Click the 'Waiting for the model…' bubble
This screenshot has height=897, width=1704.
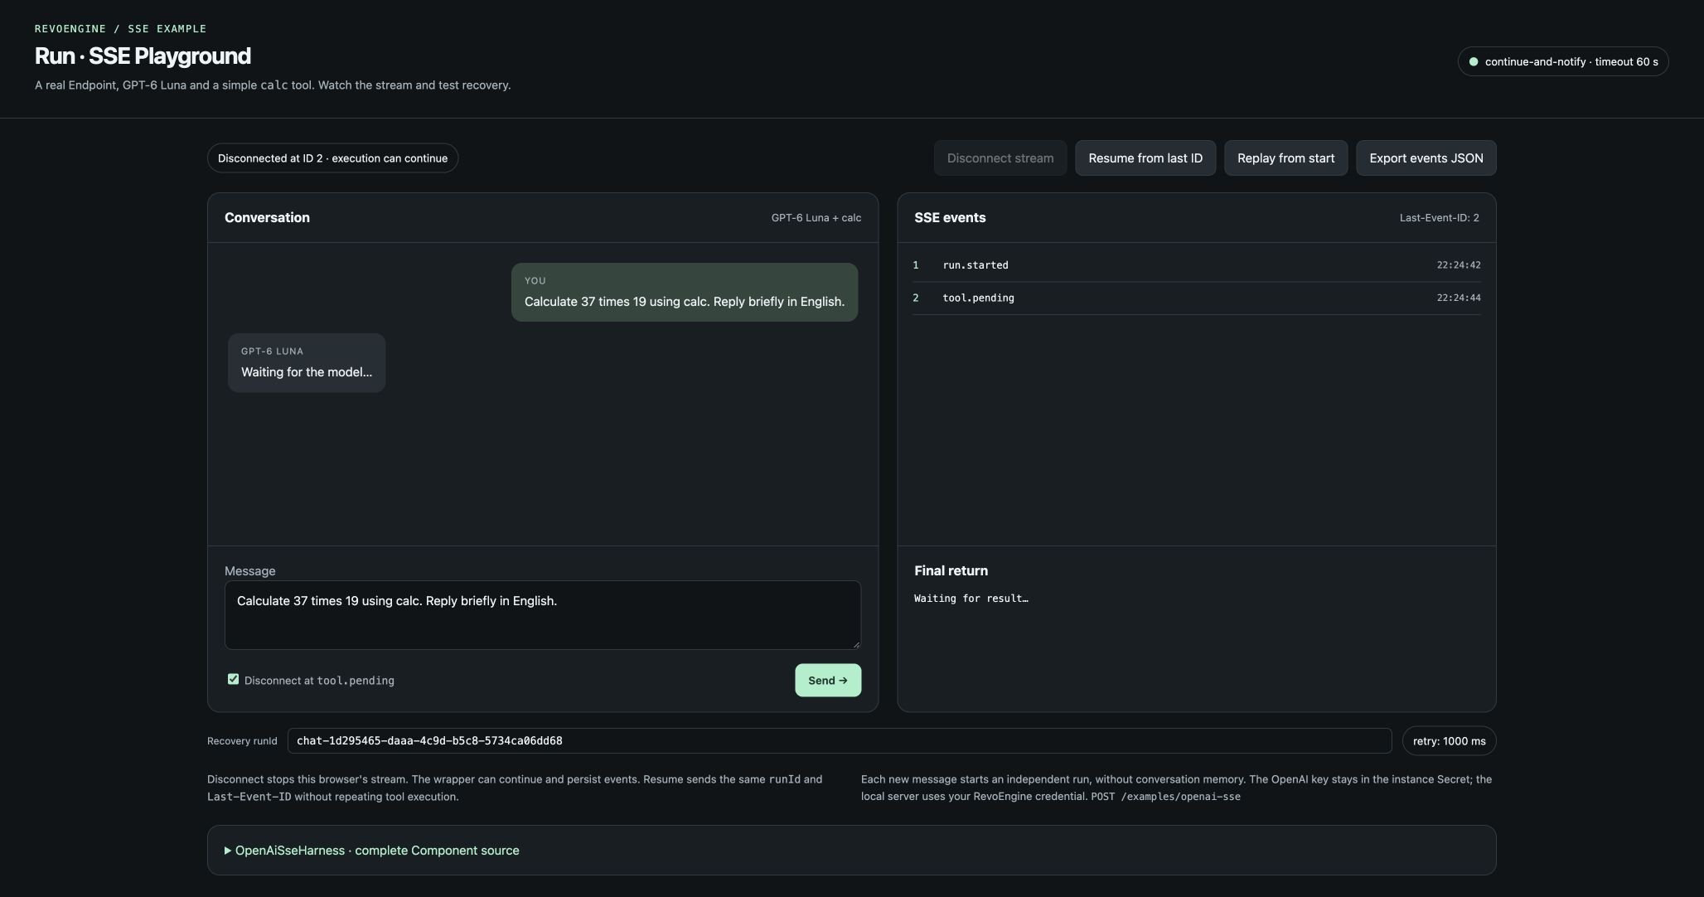pos(307,363)
